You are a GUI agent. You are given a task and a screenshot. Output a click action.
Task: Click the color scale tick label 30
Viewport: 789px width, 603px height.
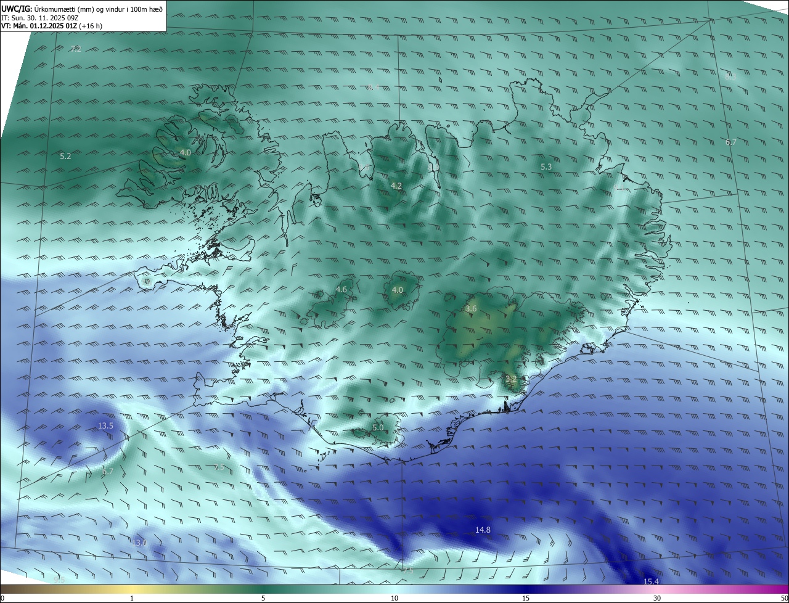[x=657, y=598]
